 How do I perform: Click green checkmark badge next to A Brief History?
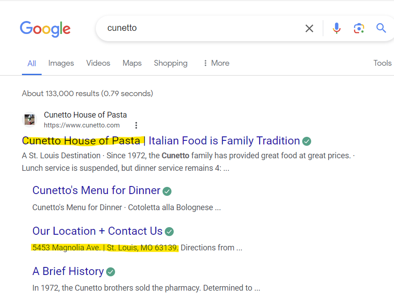tap(111, 272)
